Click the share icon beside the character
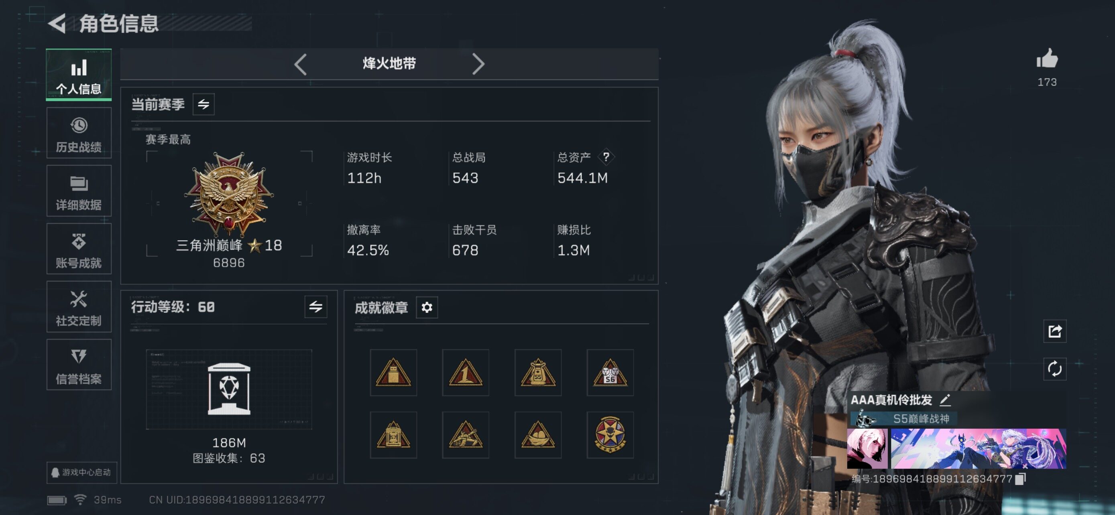 point(1054,331)
